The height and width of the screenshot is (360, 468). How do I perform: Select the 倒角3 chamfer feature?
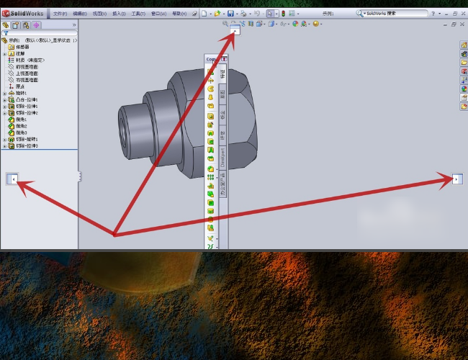point(17,132)
